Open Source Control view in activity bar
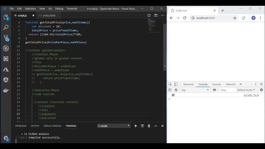265x149 pixels. point(6,38)
